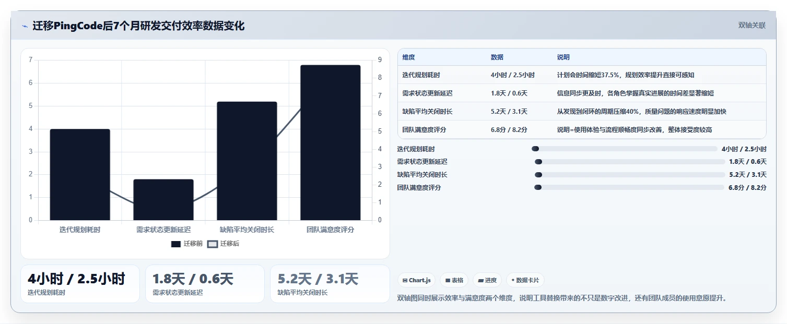
Task: Click the 迭代规划耗时 x-axis label
Action: [x=80, y=230]
